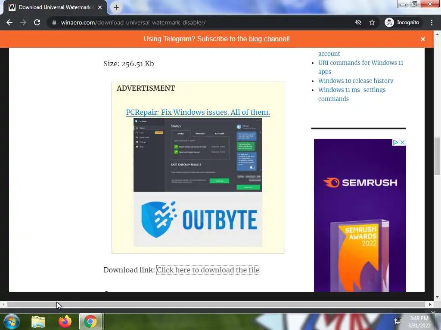This screenshot has height=330, width=441.
Task: Open the truncated 'account' sidebar link
Action: coord(329,54)
